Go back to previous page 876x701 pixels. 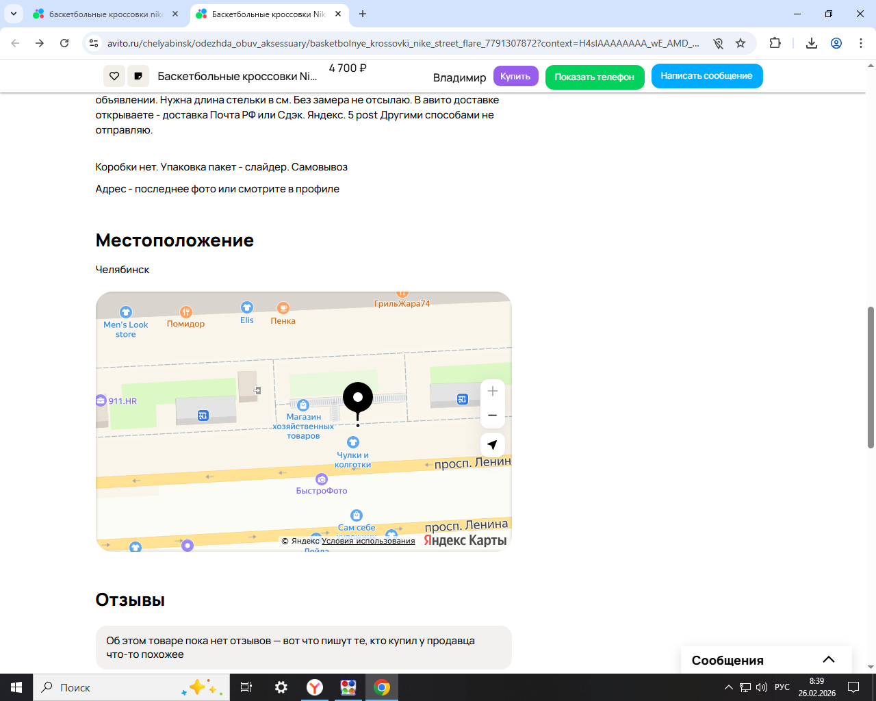15,43
